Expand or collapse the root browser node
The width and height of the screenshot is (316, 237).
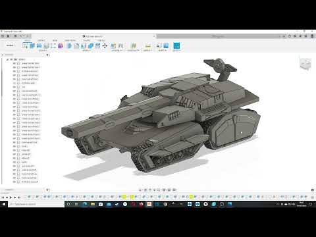[x=7, y=59]
